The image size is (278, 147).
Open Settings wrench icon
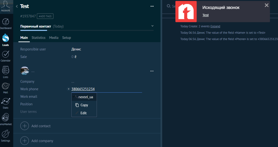(x=6, y=135)
